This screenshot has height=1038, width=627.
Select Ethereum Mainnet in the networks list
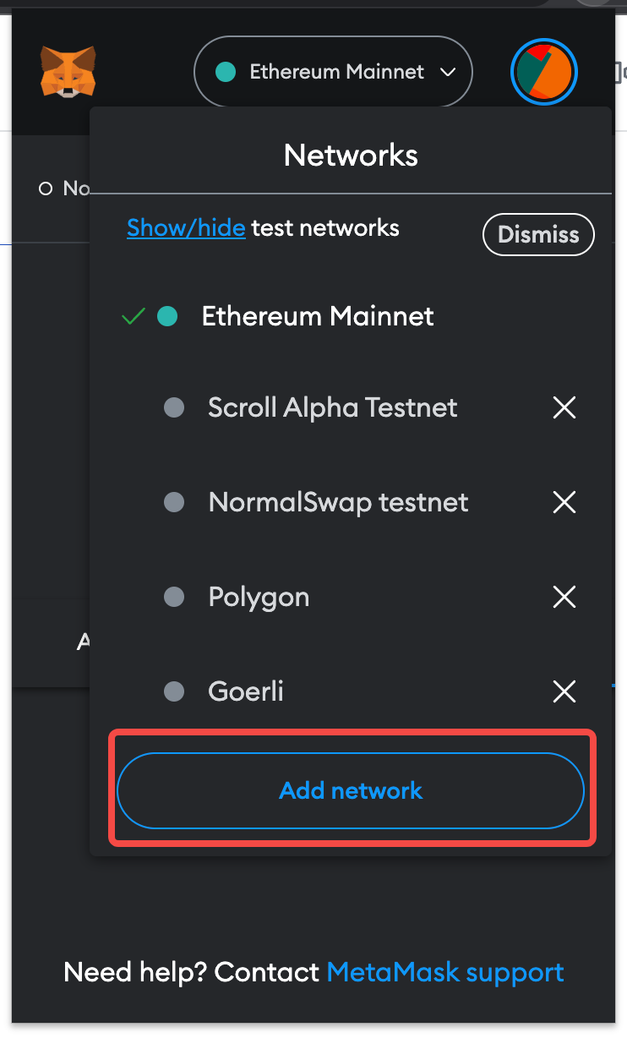317,316
